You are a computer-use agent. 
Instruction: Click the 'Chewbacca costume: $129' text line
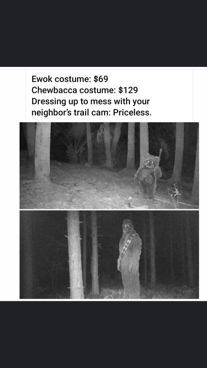pyautogui.click(x=85, y=90)
